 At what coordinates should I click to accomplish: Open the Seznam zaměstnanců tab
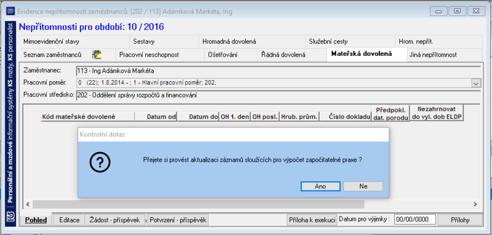[x=68, y=55]
